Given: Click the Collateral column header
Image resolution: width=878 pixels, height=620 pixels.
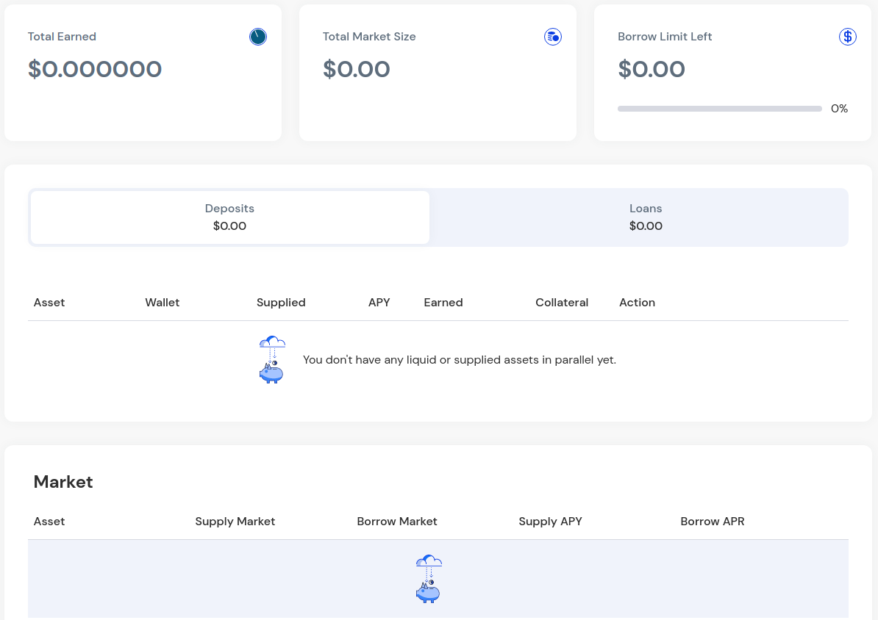Looking at the screenshot, I should coord(562,303).
